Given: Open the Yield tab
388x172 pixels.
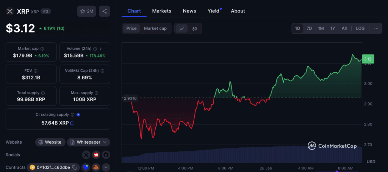Looking at the screenshot, I should tap(214, 11).
